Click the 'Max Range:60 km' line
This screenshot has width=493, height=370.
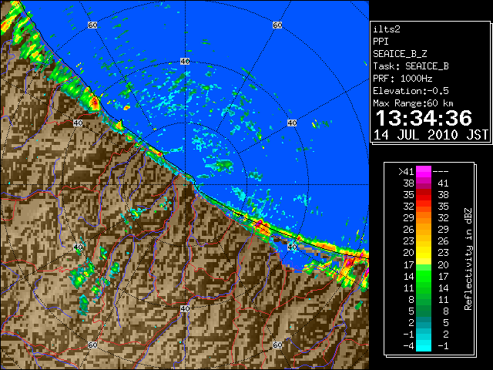pos(413,103)
